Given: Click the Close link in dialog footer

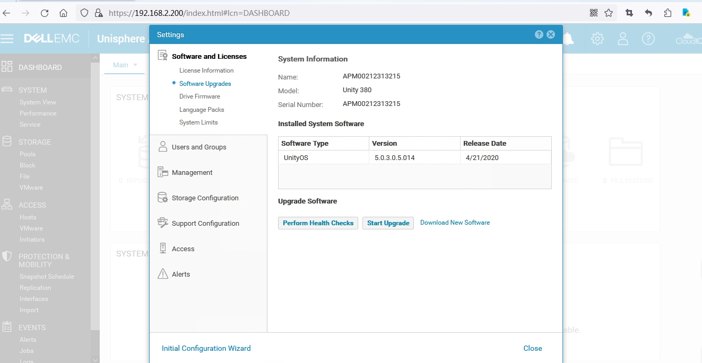Looking at the screenshot, I should click(x=533, y=348).
